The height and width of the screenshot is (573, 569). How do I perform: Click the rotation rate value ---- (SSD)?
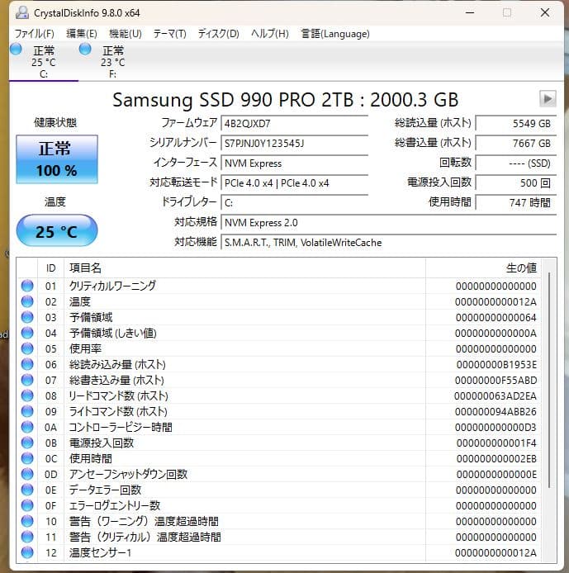[x=516, y=163]
